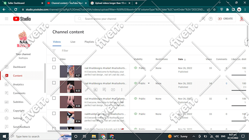Viewport: 249px width, 140px height.
Task: Open three-dot options on the 0:22 video
Action: [122, 90]
